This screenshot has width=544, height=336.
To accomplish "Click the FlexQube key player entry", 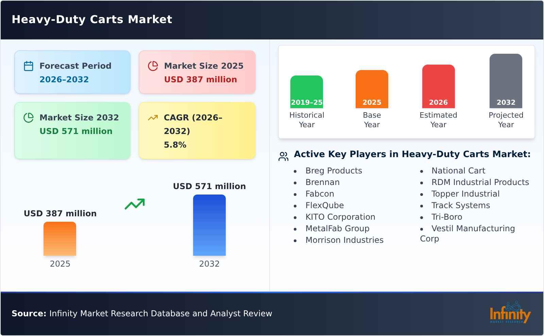I will coord(325,205).
